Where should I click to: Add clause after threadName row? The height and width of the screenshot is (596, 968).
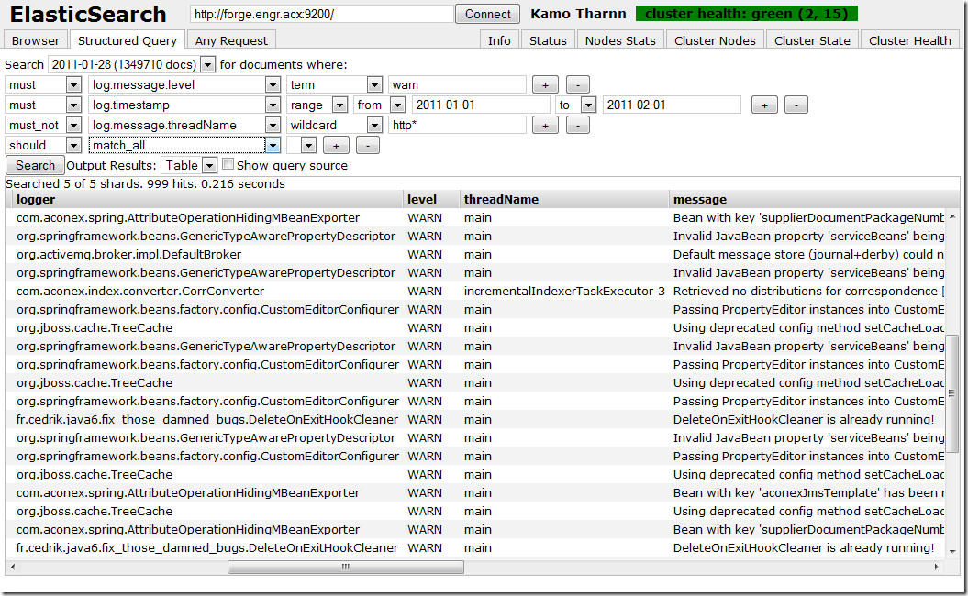click(x=545, y=126)
